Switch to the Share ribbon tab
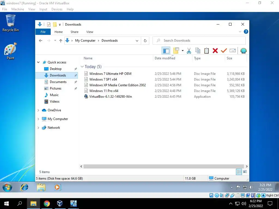Viewport: 279px width, 209px height. point(74,32)
